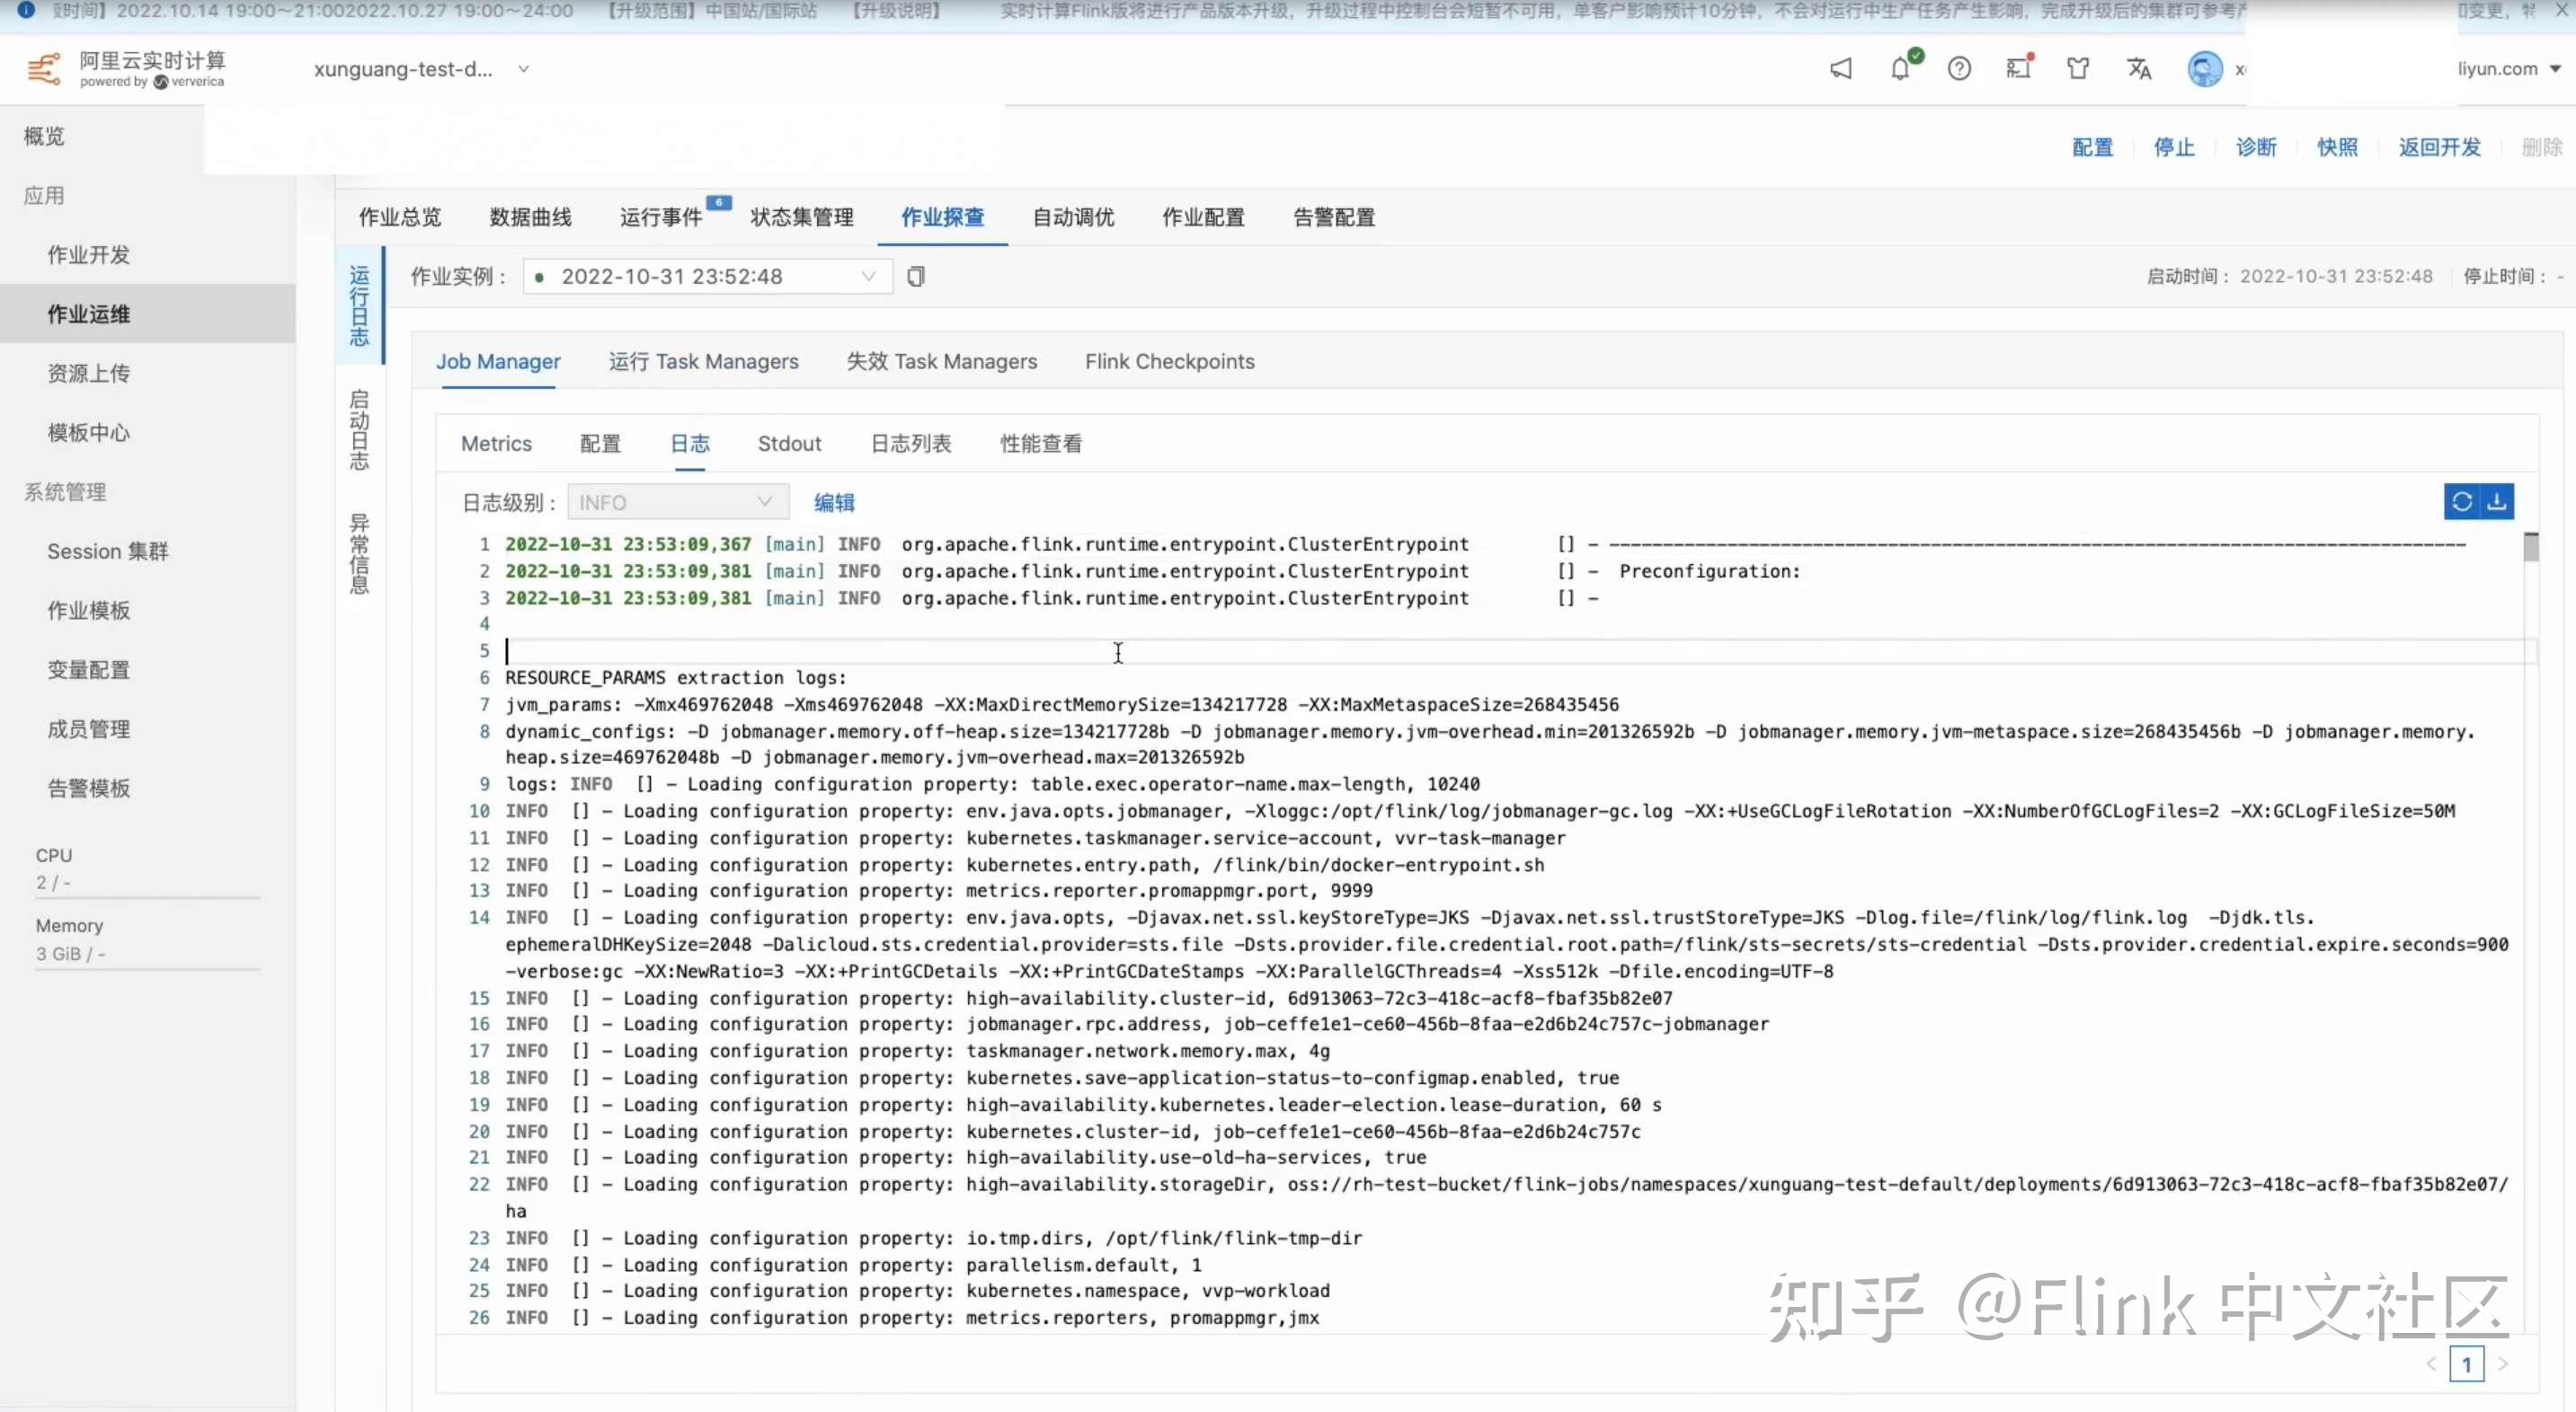The height and width of the screenshot is (1412, 2576).
Task: Select the Stdout tab
Action: (x=789, y=444)
